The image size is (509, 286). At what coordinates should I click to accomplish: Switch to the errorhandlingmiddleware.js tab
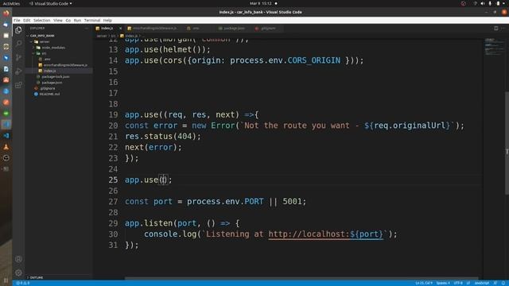tap(154, 29)
